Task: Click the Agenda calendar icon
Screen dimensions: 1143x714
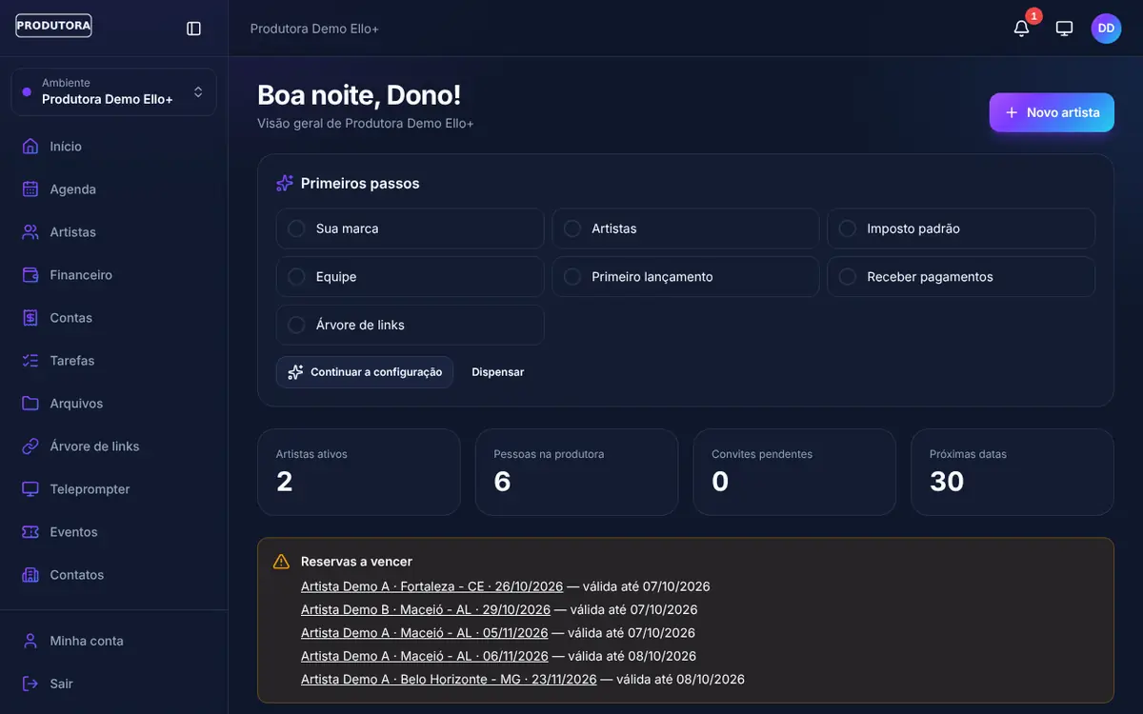Action: pos(30,189)
